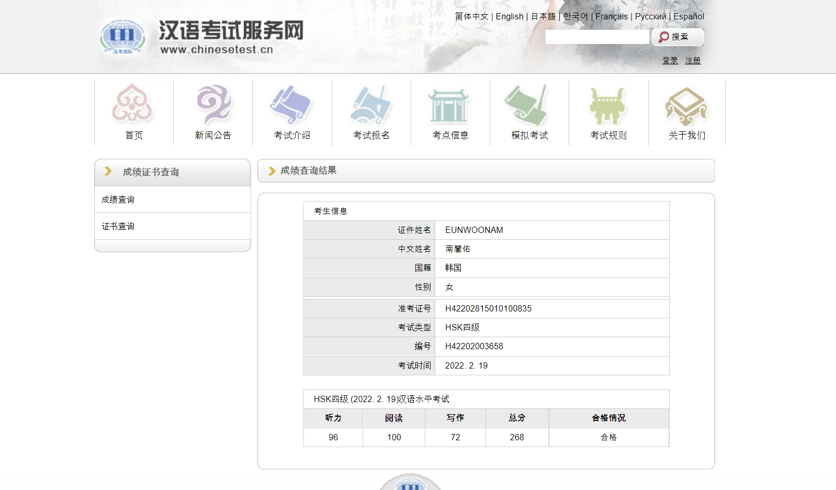Click the 阅读 column header
Screen dimensions: 836x490
[x=394, y=418]
